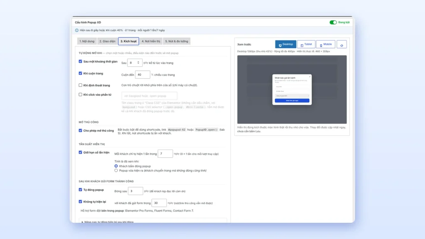Image resolution: width=425 pixels, height=239 pixels.
Task: Focus the scroll percentage field showing 40
Action: point(143,75)
